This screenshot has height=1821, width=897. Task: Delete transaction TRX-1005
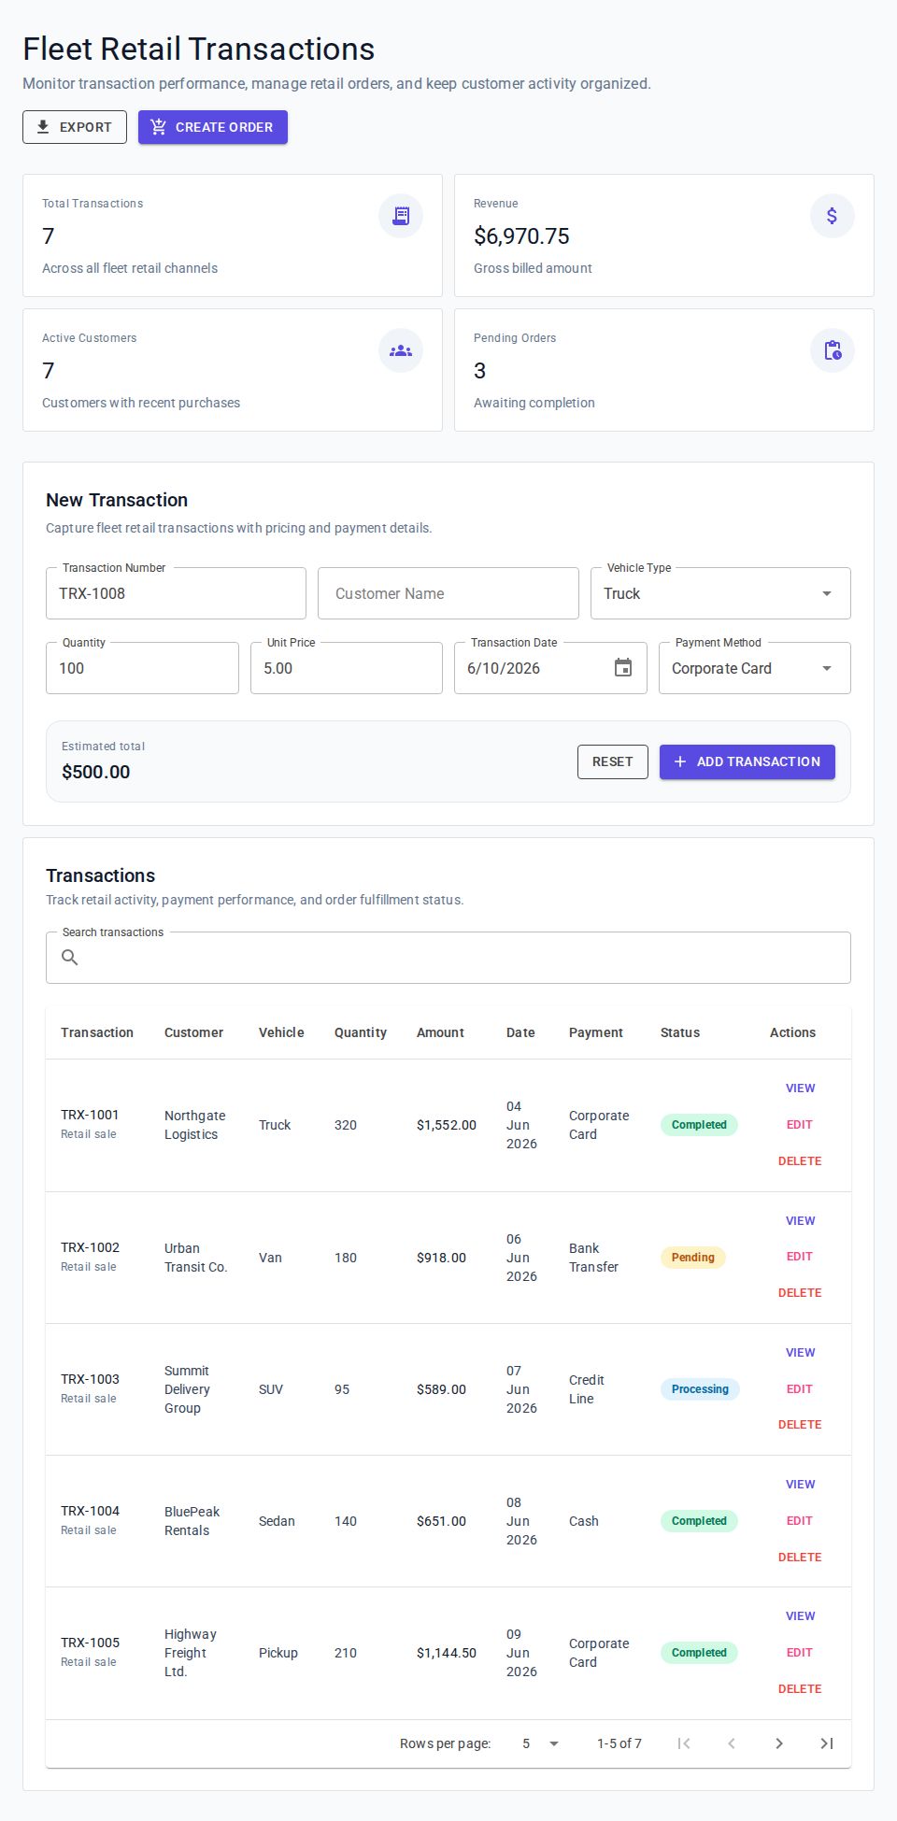[x=800, y=1689]
